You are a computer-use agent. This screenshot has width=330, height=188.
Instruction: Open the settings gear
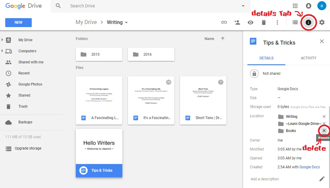pyautogui.click(x=322, y=22)
